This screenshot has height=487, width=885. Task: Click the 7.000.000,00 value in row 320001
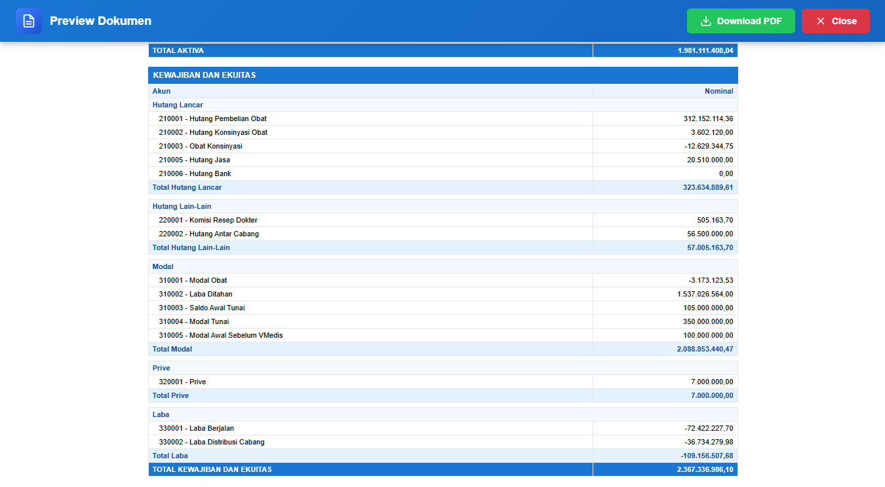(x=712, y=382)
